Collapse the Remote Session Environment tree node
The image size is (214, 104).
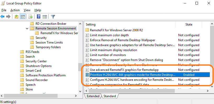tap(27, 29)
